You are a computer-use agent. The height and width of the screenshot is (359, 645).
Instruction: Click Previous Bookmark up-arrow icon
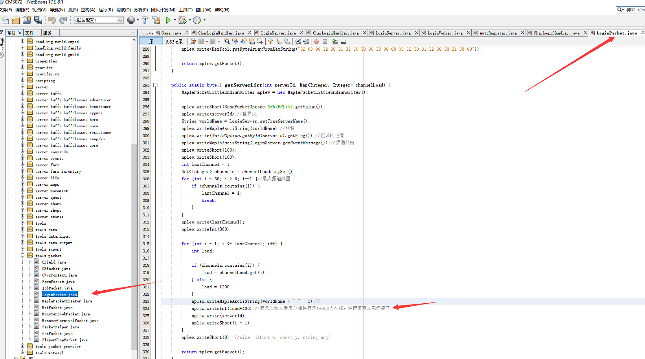(270, 41)
